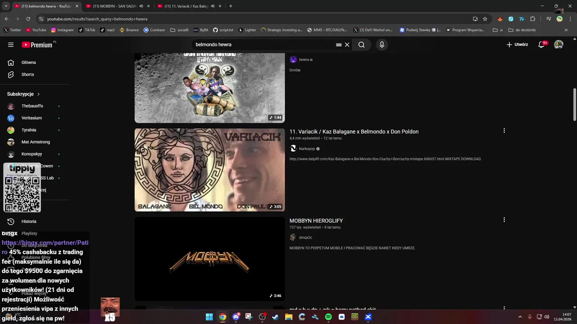Open the YouTube hamburger guide menu
The height and width of the screenshot is (324, 577).
(x=11, y=45)
